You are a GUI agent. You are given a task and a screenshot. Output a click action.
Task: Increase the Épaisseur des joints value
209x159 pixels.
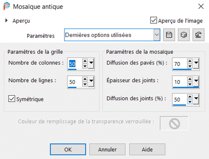(189, 79)
